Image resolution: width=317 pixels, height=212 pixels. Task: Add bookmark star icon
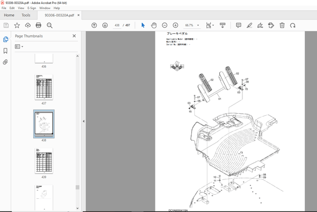[17, 25]
